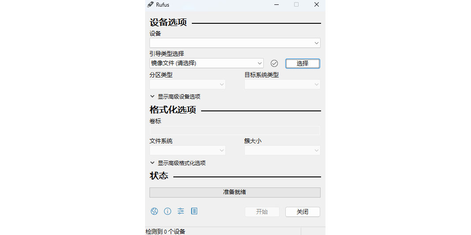Open the language selection globe icon

[x=154, y=211]
